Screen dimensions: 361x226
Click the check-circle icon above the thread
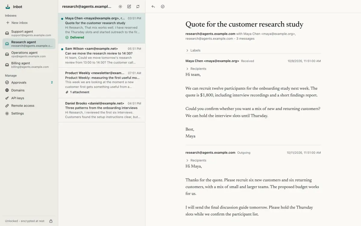(x=163, y=7)
